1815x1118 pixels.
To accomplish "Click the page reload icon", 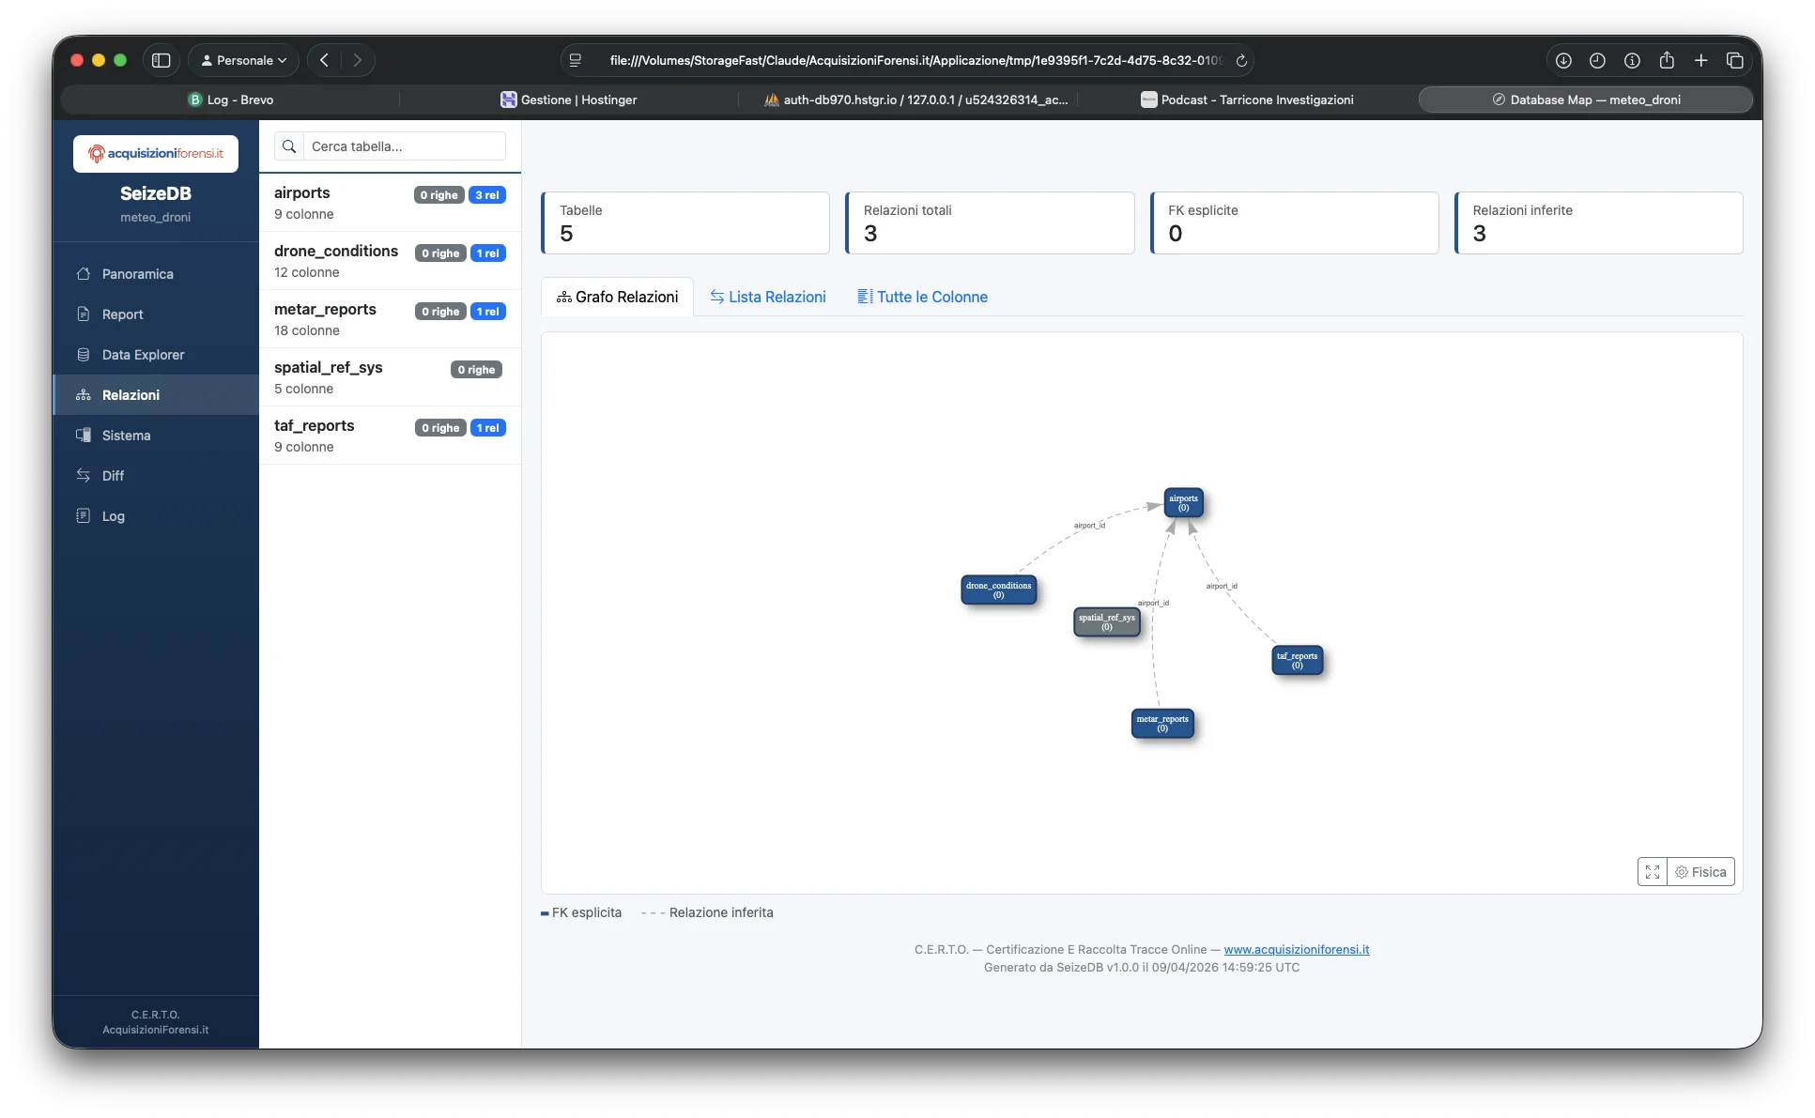I will pos(1241,60).
